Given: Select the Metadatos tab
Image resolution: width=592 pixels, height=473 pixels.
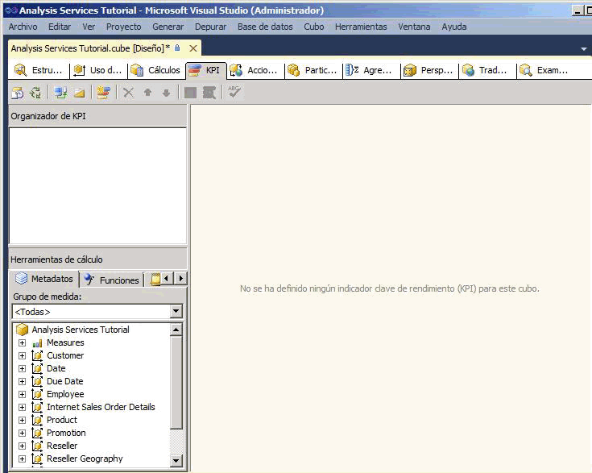Looking at the screenshot, I should click(45, 279).
